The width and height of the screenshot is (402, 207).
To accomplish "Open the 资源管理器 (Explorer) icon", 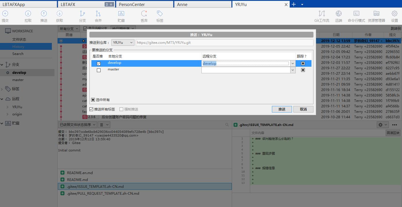I will 376,13.
